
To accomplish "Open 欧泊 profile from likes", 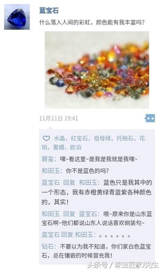I will point(76,147).
